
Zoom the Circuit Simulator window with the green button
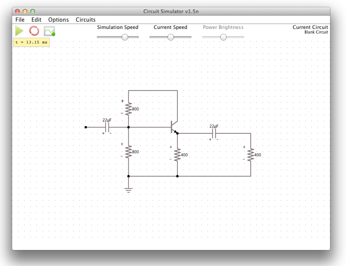point(33,11)
